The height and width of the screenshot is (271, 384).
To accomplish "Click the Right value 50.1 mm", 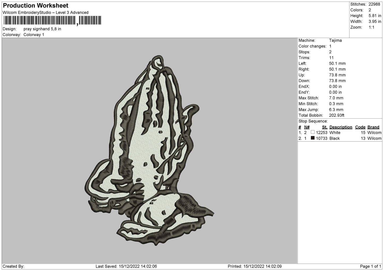I will point(337,69).
